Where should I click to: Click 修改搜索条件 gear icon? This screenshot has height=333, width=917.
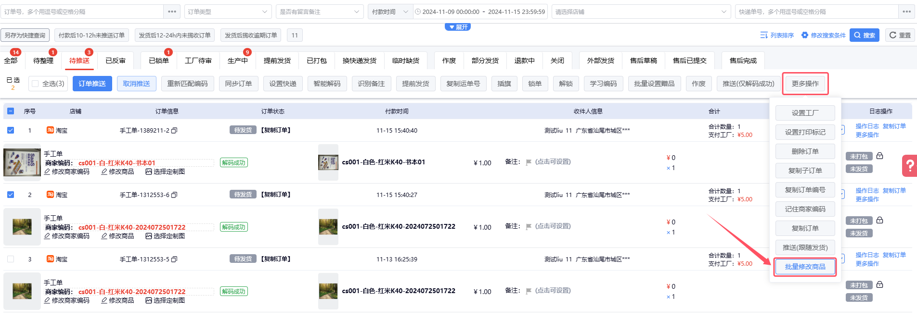pyautogui.click(x=804, y=35)
